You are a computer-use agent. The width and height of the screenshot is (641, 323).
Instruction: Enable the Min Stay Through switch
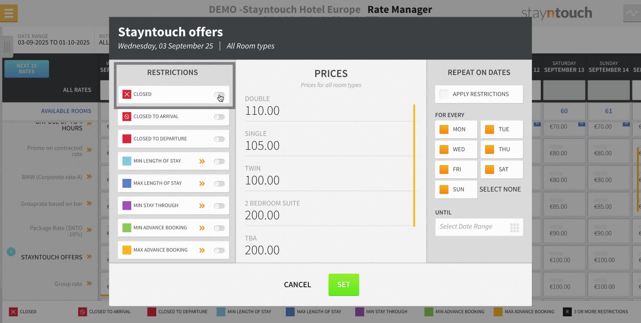tap(219, 206)
